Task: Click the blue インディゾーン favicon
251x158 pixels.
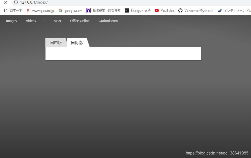Action: click(220, 10)
